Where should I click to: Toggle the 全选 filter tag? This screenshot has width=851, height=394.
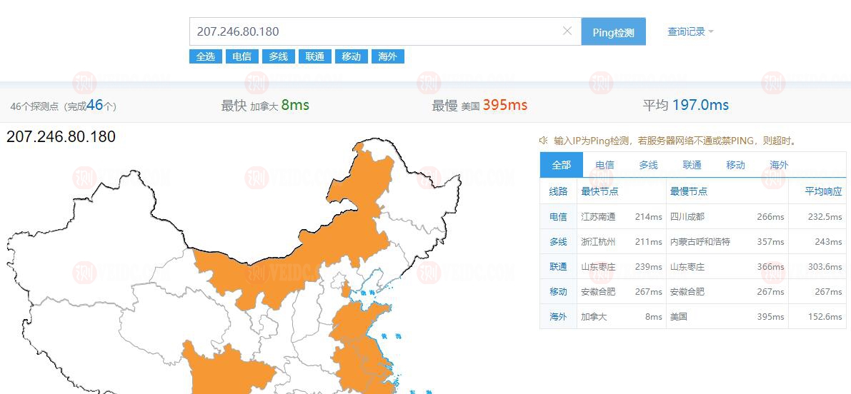pos(206,56)
